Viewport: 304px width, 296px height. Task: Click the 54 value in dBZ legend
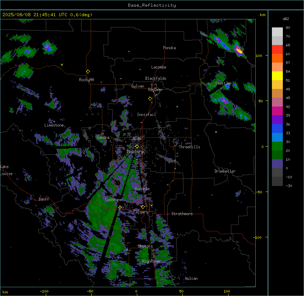(288, 71)
